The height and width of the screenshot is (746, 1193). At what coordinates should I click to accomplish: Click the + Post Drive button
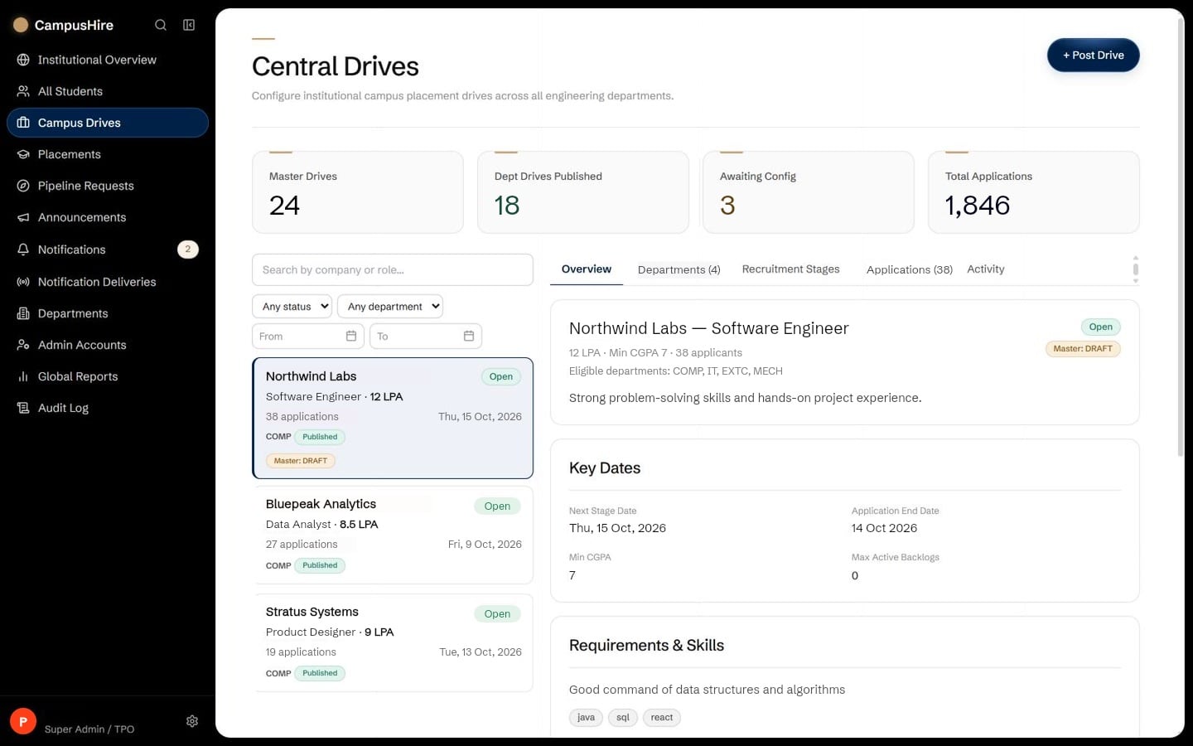click(x=1094, y=56)
